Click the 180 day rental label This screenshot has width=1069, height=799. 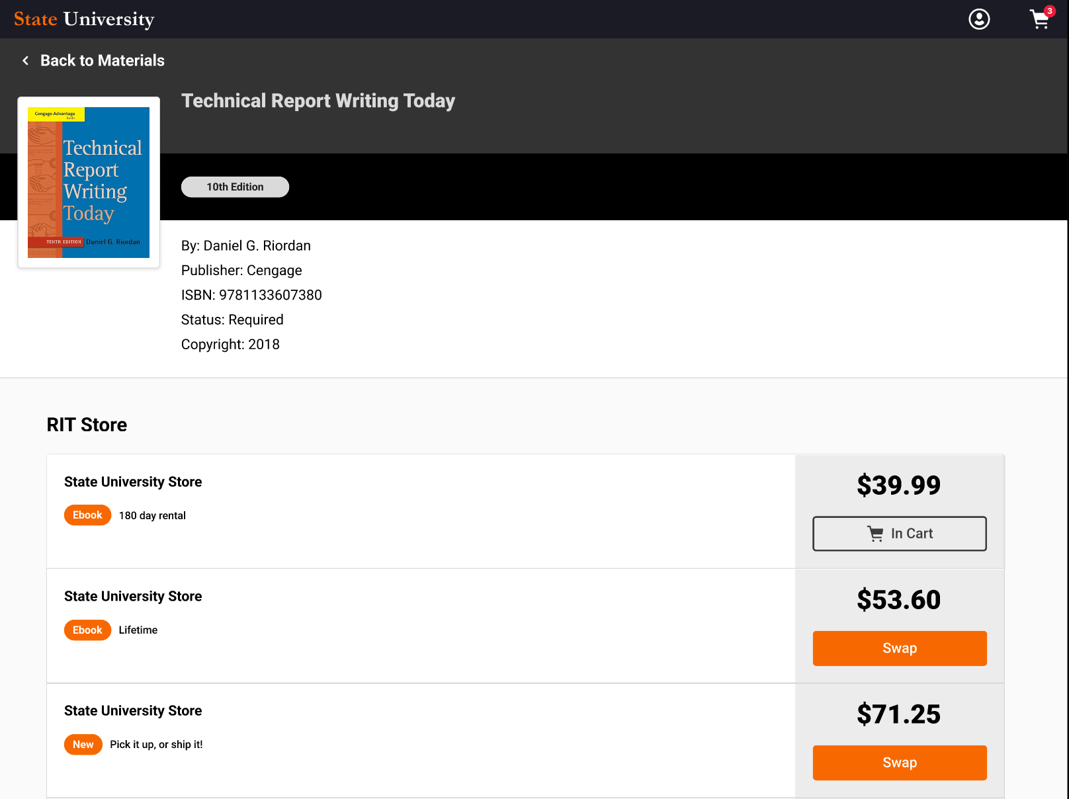[x=152, y=516]
